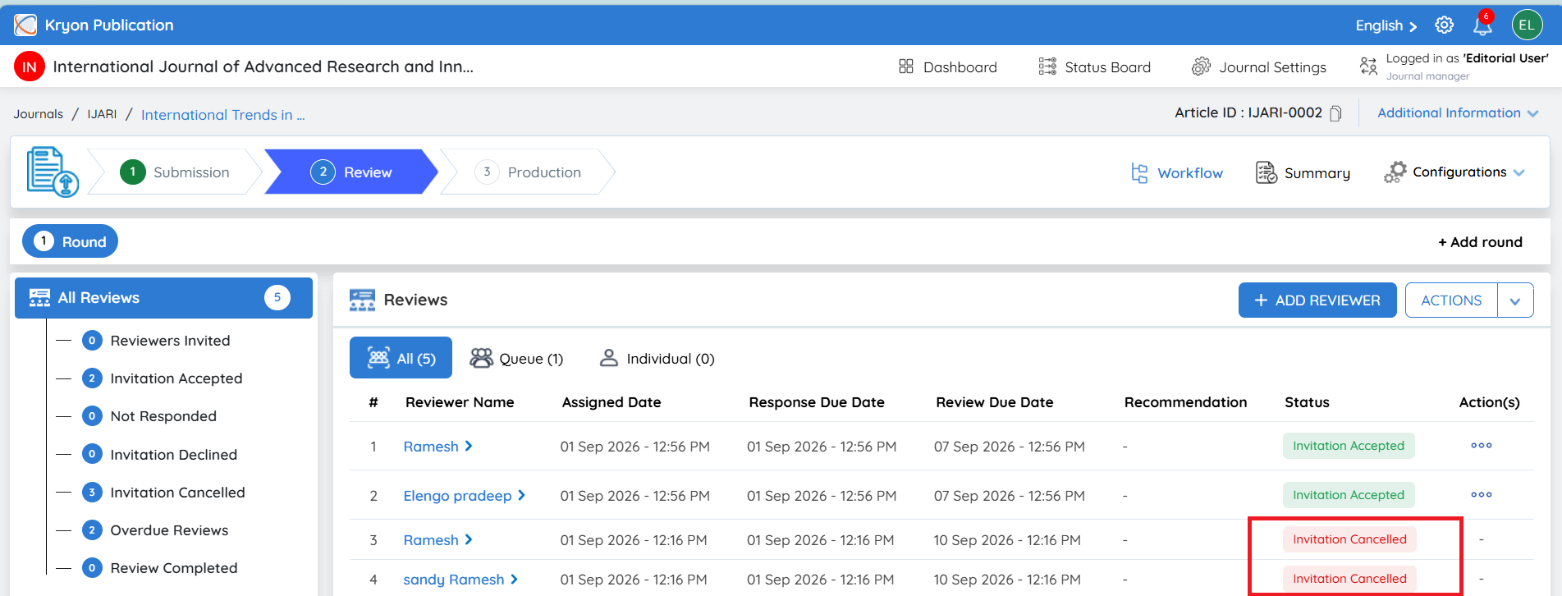Viewport: 1562px width, 596px height.
Task: Go to the Submission step
Action: (x=175, y=172)
